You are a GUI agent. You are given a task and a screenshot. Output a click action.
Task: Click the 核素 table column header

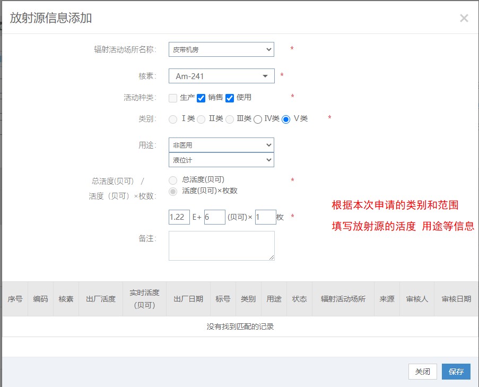point(66,299)
